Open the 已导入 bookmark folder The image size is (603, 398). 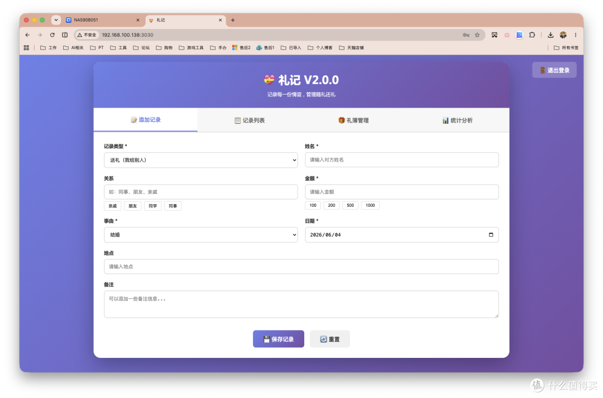(x=291, y=47)
